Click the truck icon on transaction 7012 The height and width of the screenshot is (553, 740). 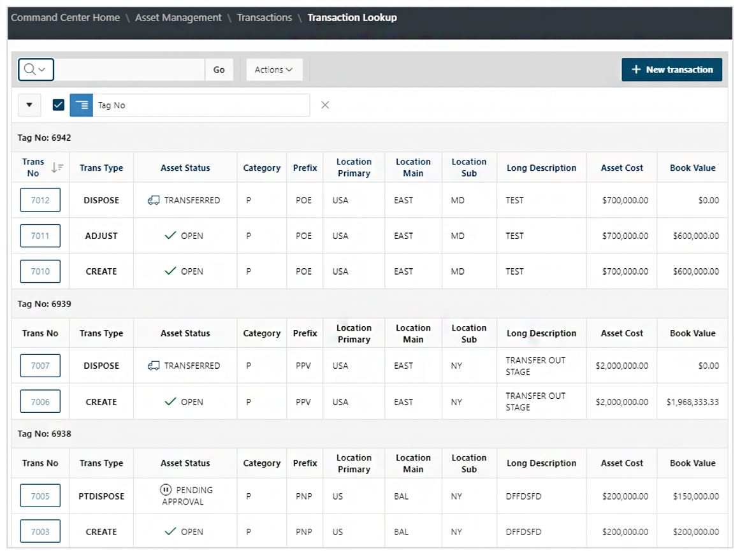(153, 200)
